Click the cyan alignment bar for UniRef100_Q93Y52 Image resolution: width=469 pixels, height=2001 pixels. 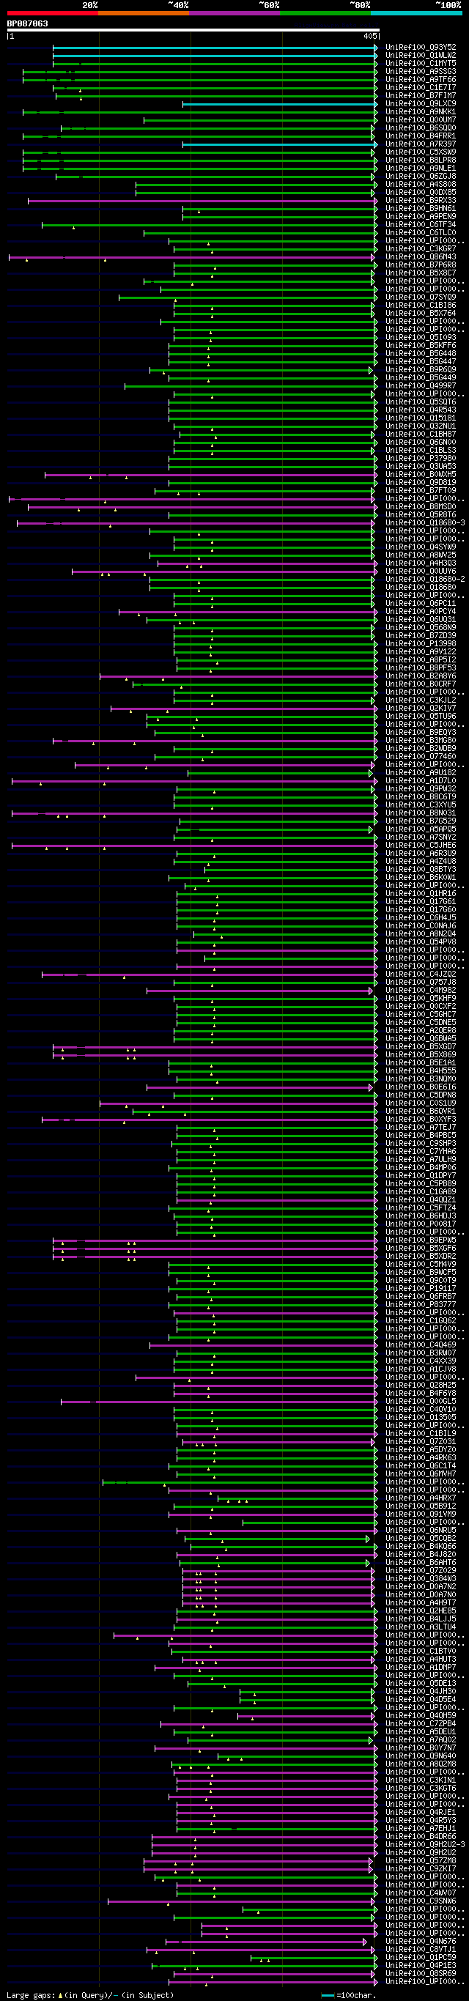click(215, 48)
